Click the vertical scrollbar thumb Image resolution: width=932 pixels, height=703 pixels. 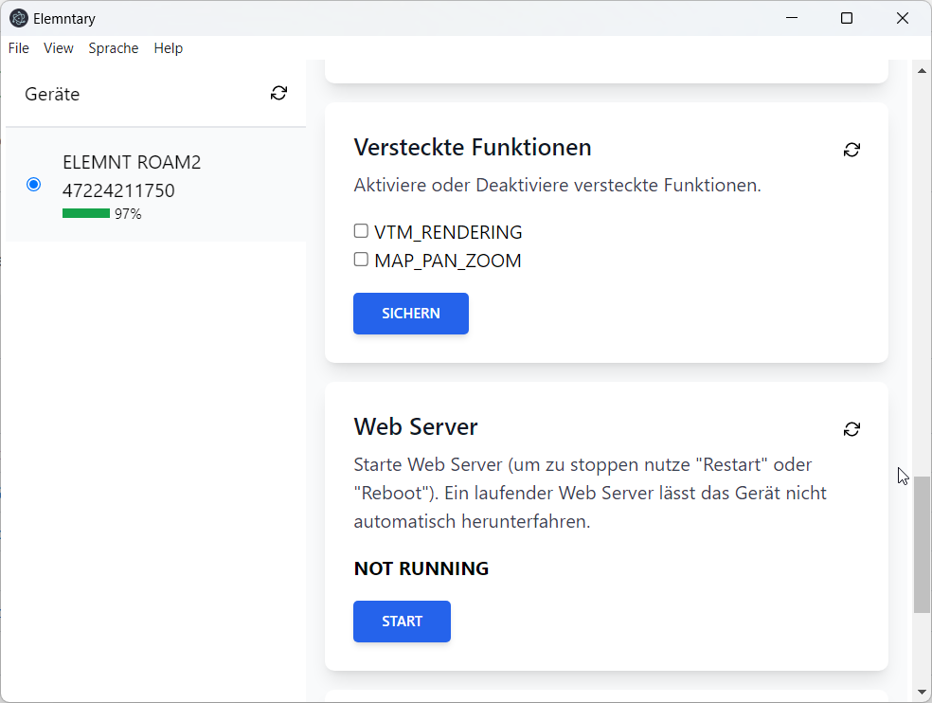tap(922, 544)
